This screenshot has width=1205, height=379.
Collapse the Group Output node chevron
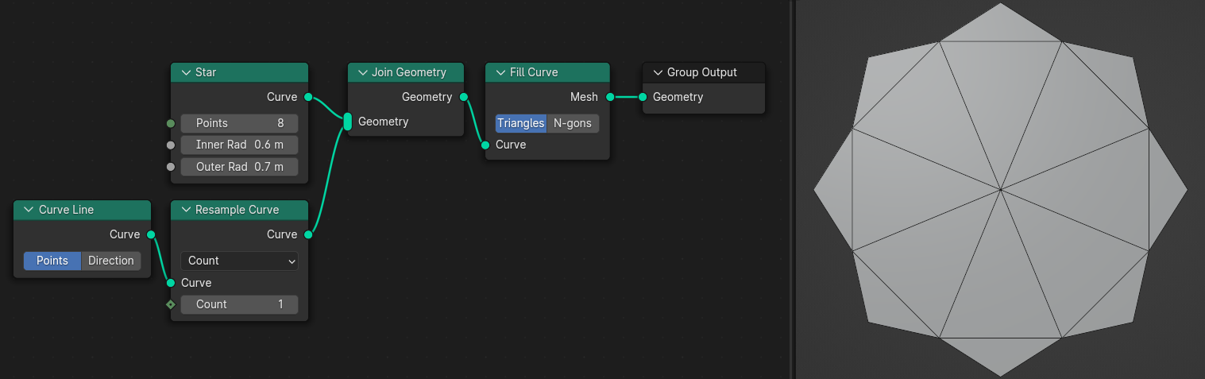pos(657,72)
